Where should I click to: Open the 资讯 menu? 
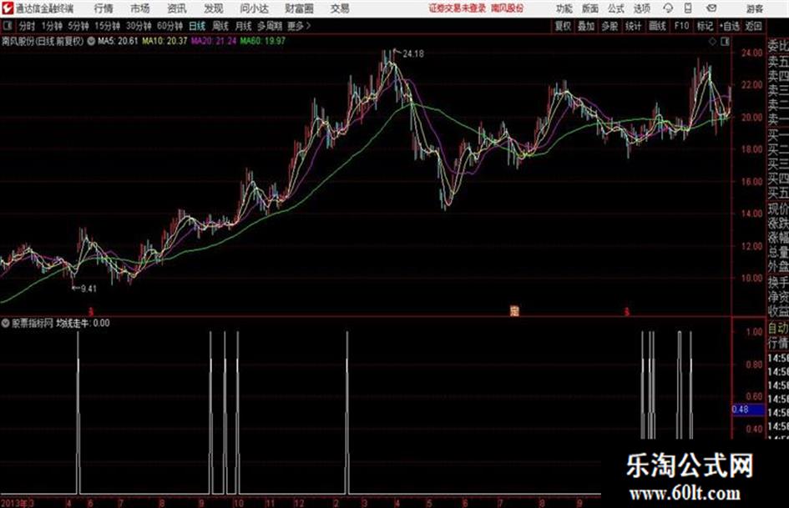(177, 8)
